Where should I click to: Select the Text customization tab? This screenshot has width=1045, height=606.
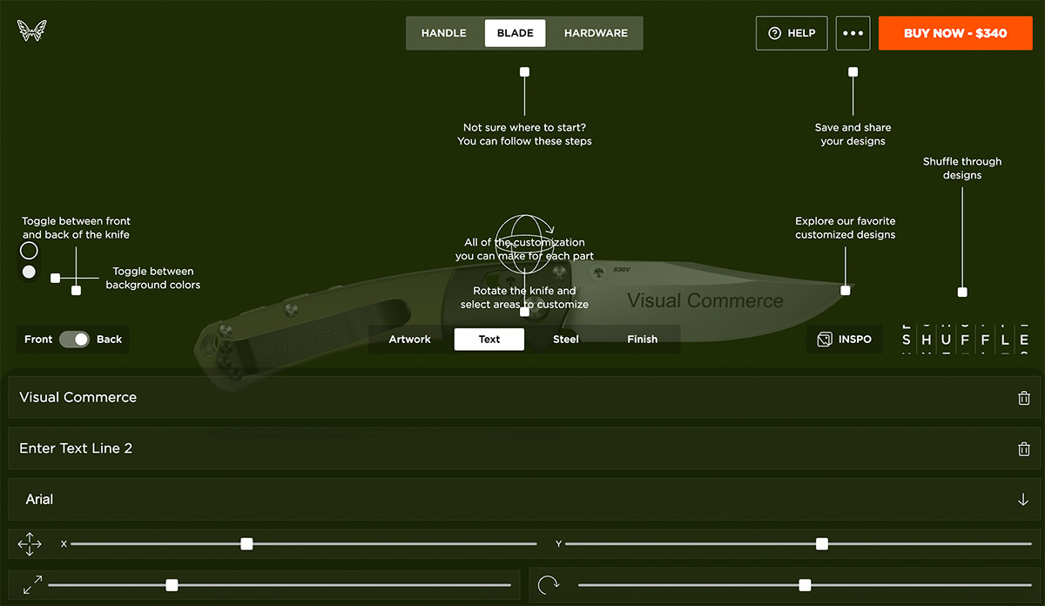point(489,340)
